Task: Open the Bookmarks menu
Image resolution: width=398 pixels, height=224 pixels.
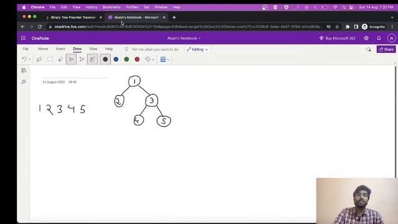Action: click(x=111, y=7)
